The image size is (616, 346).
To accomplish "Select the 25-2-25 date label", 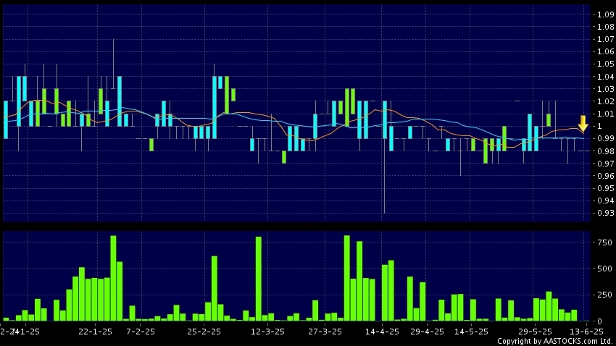I will click(x=204, y=332).
